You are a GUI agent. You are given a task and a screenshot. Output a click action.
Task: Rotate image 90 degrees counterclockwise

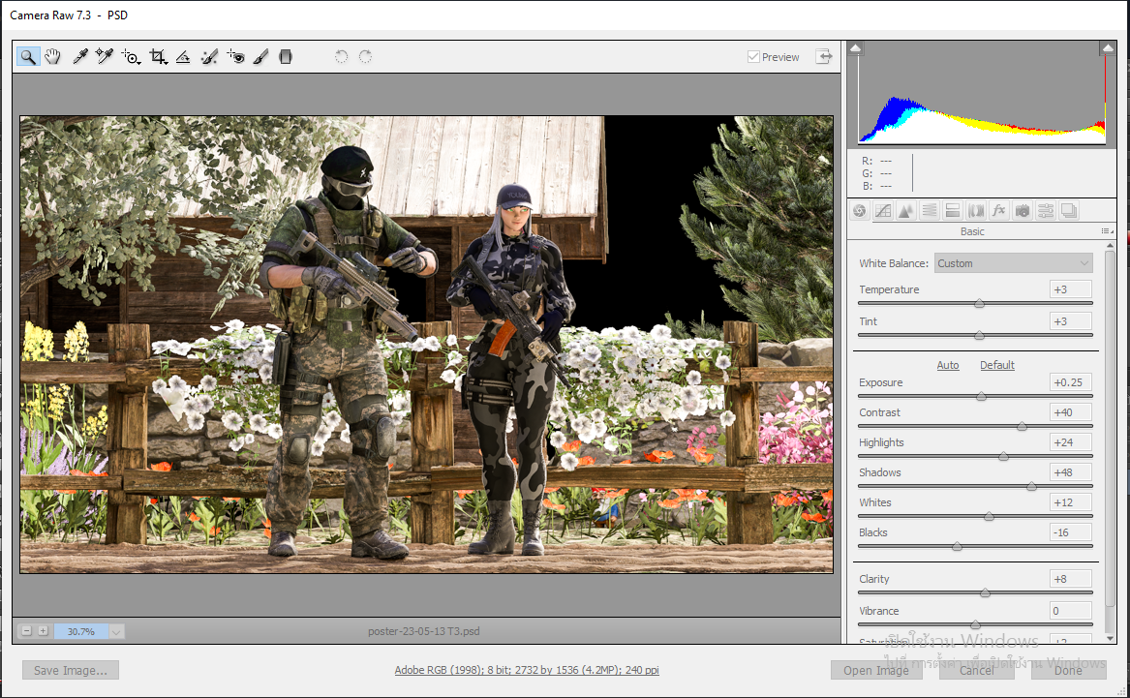click(x=342, y=57)
